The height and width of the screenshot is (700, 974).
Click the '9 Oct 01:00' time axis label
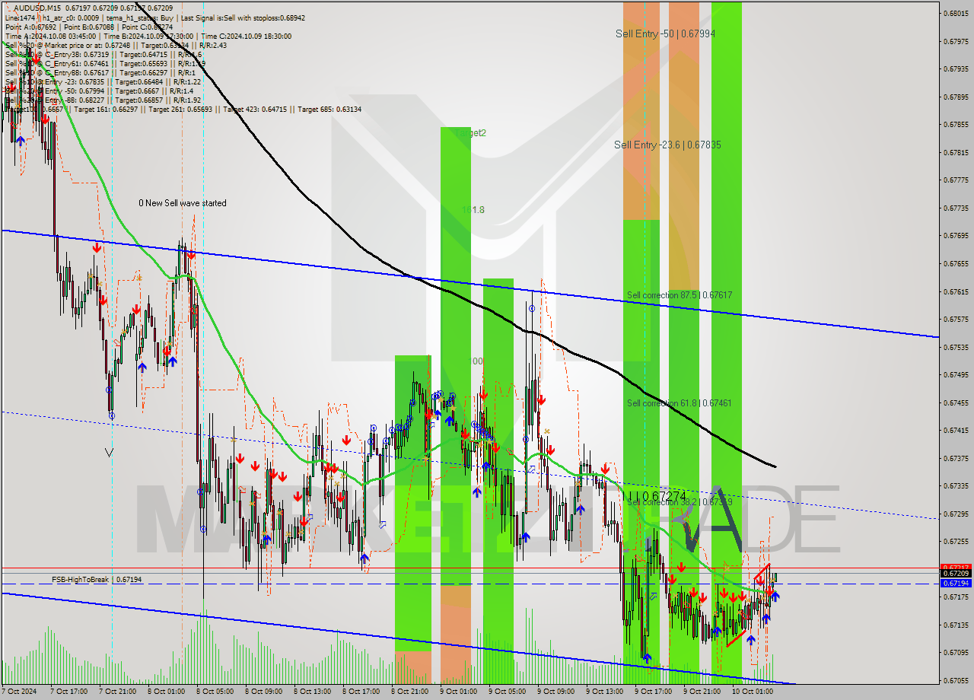[x=458, y=692]
